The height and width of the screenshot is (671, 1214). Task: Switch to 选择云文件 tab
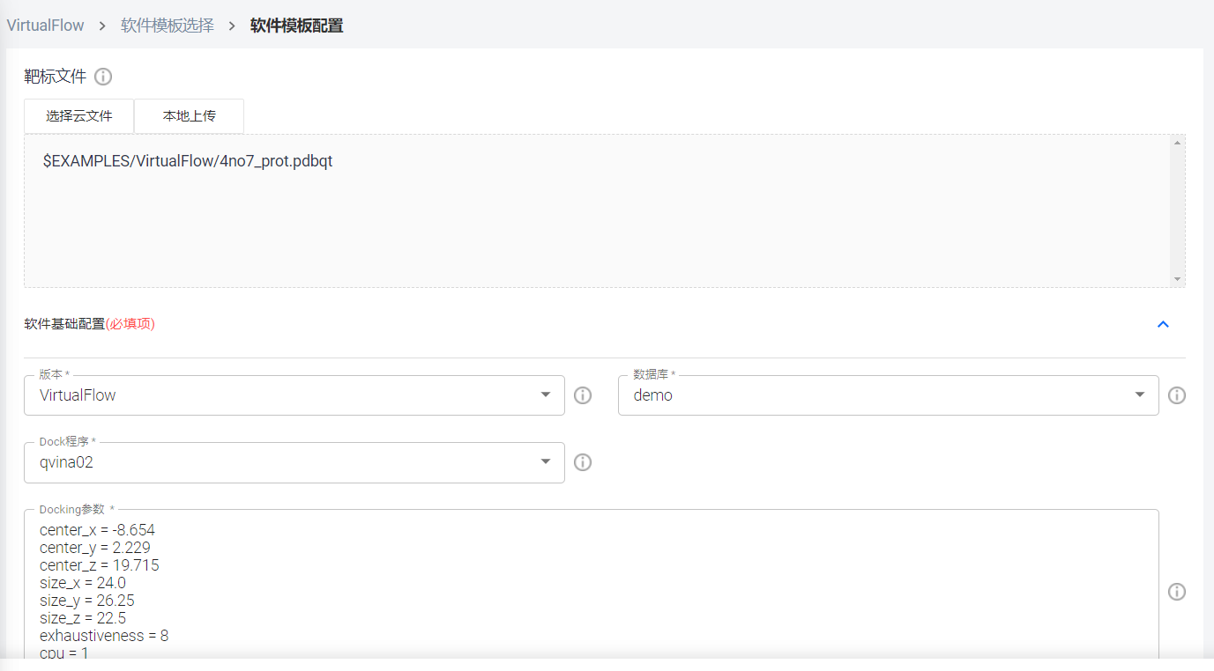(79, 115)
